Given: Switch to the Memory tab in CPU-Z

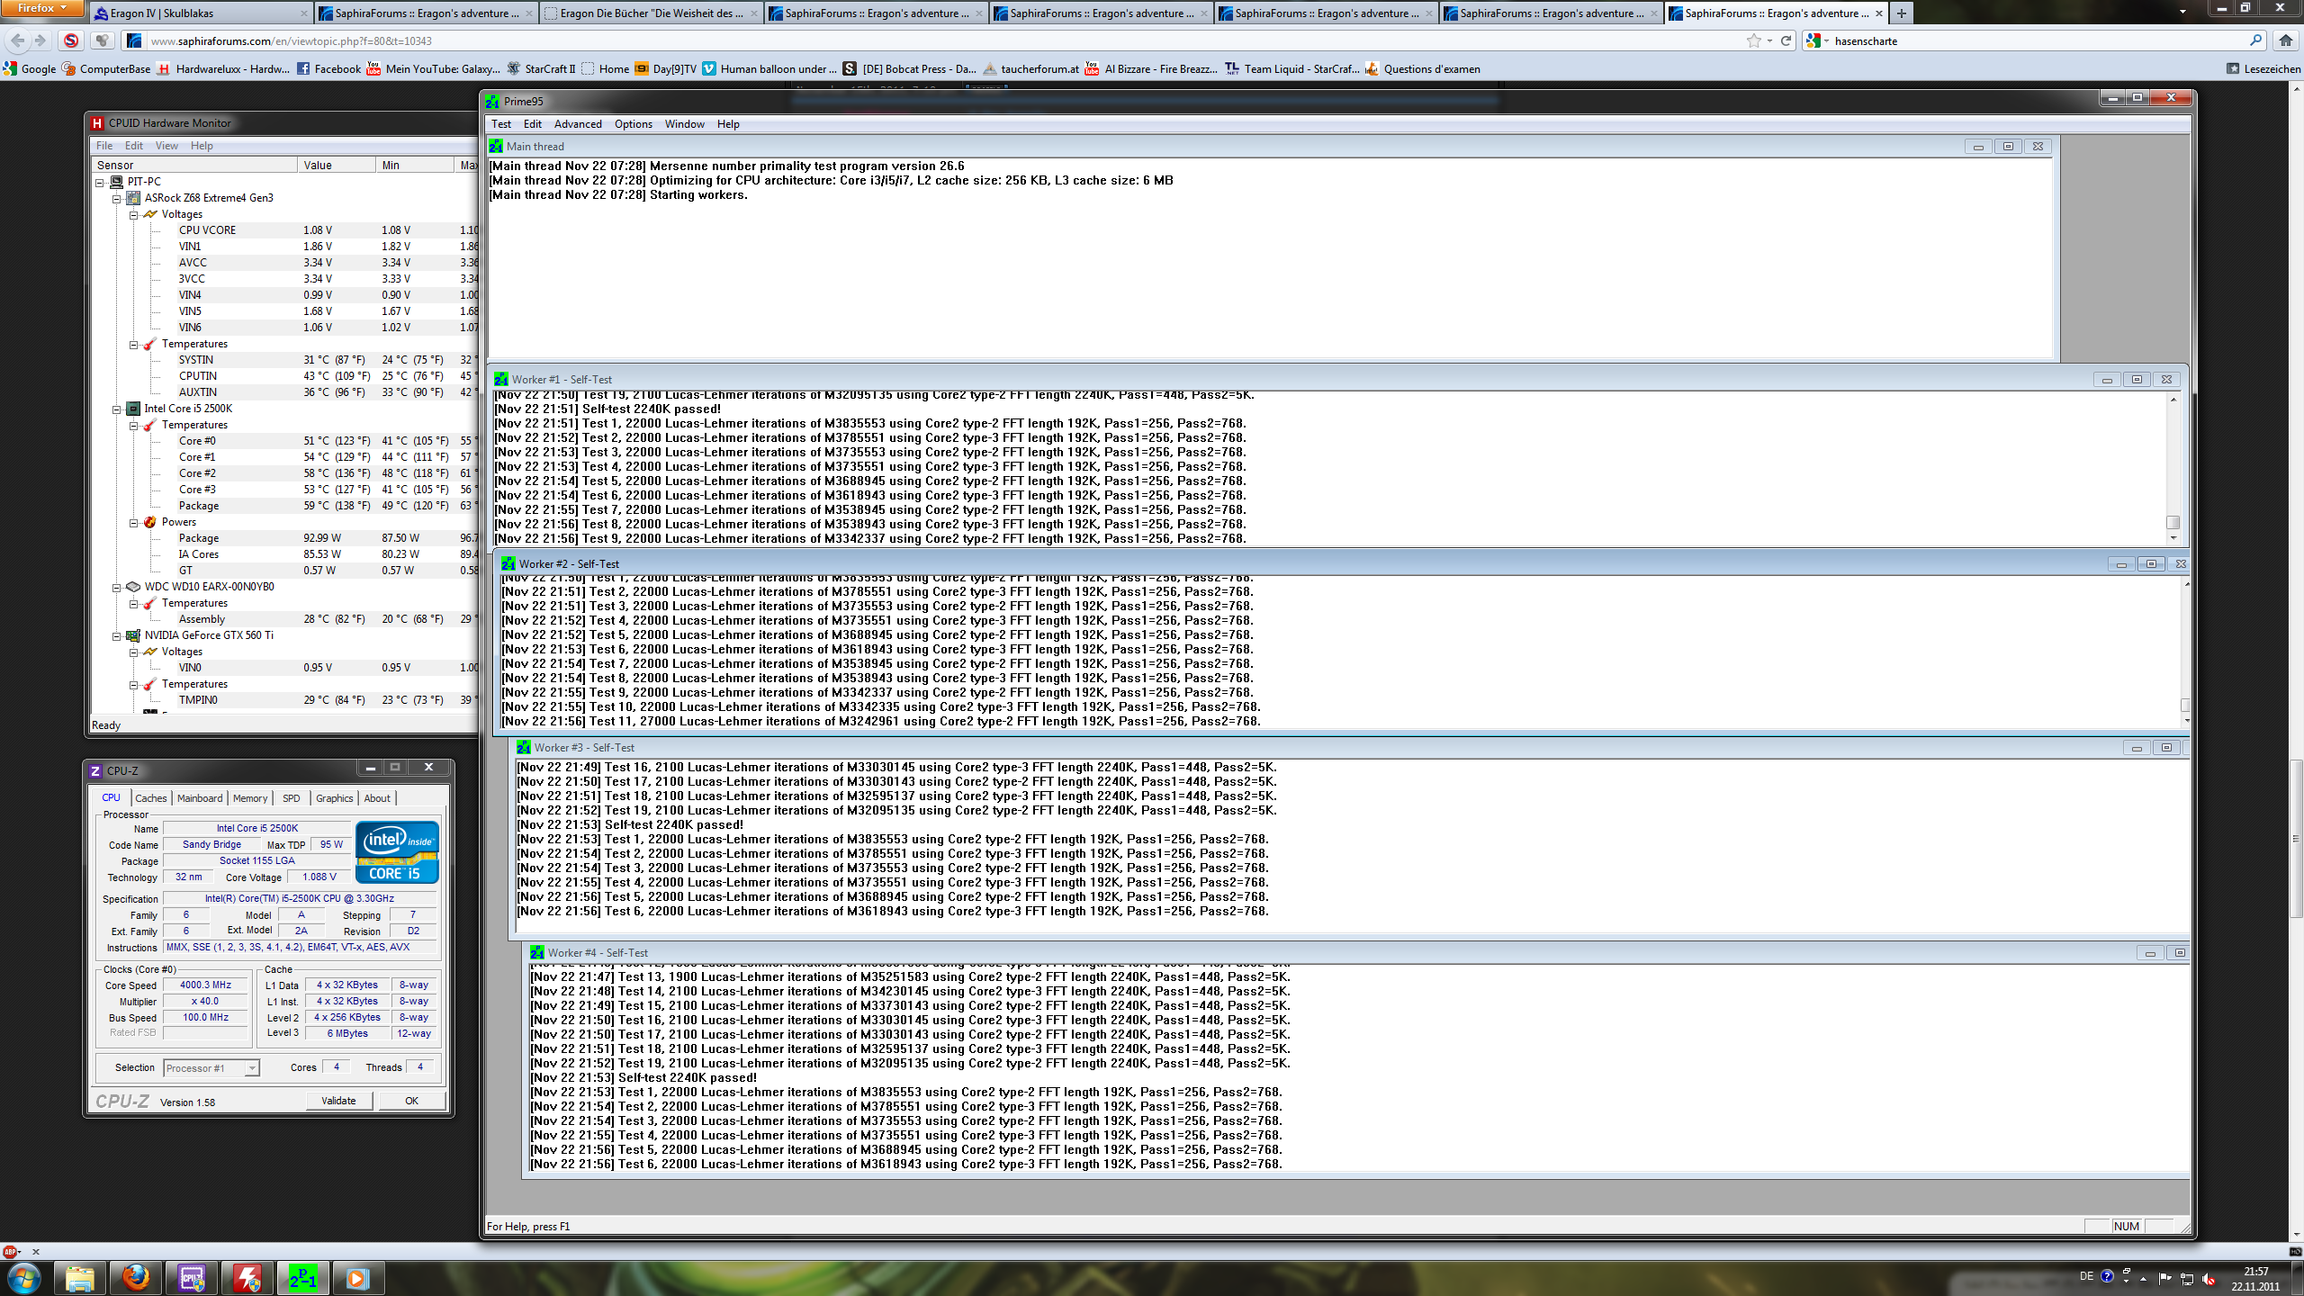Looking at the screenshot, I should pos(249,798).
